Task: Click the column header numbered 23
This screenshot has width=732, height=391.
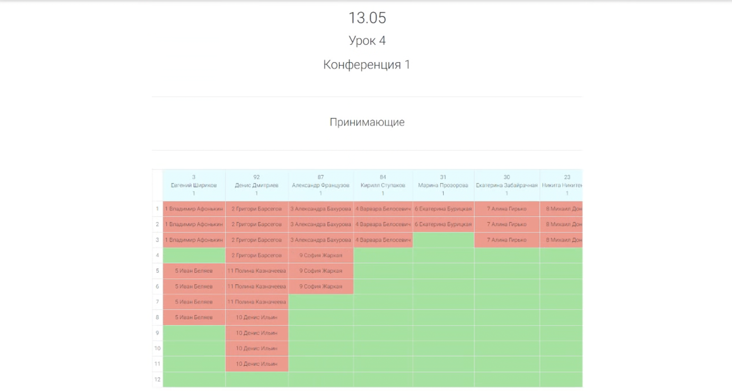Action: [561, 185]
